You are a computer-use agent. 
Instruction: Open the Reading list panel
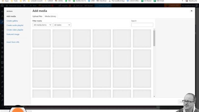pyautogui.click(x=192, y=1)
